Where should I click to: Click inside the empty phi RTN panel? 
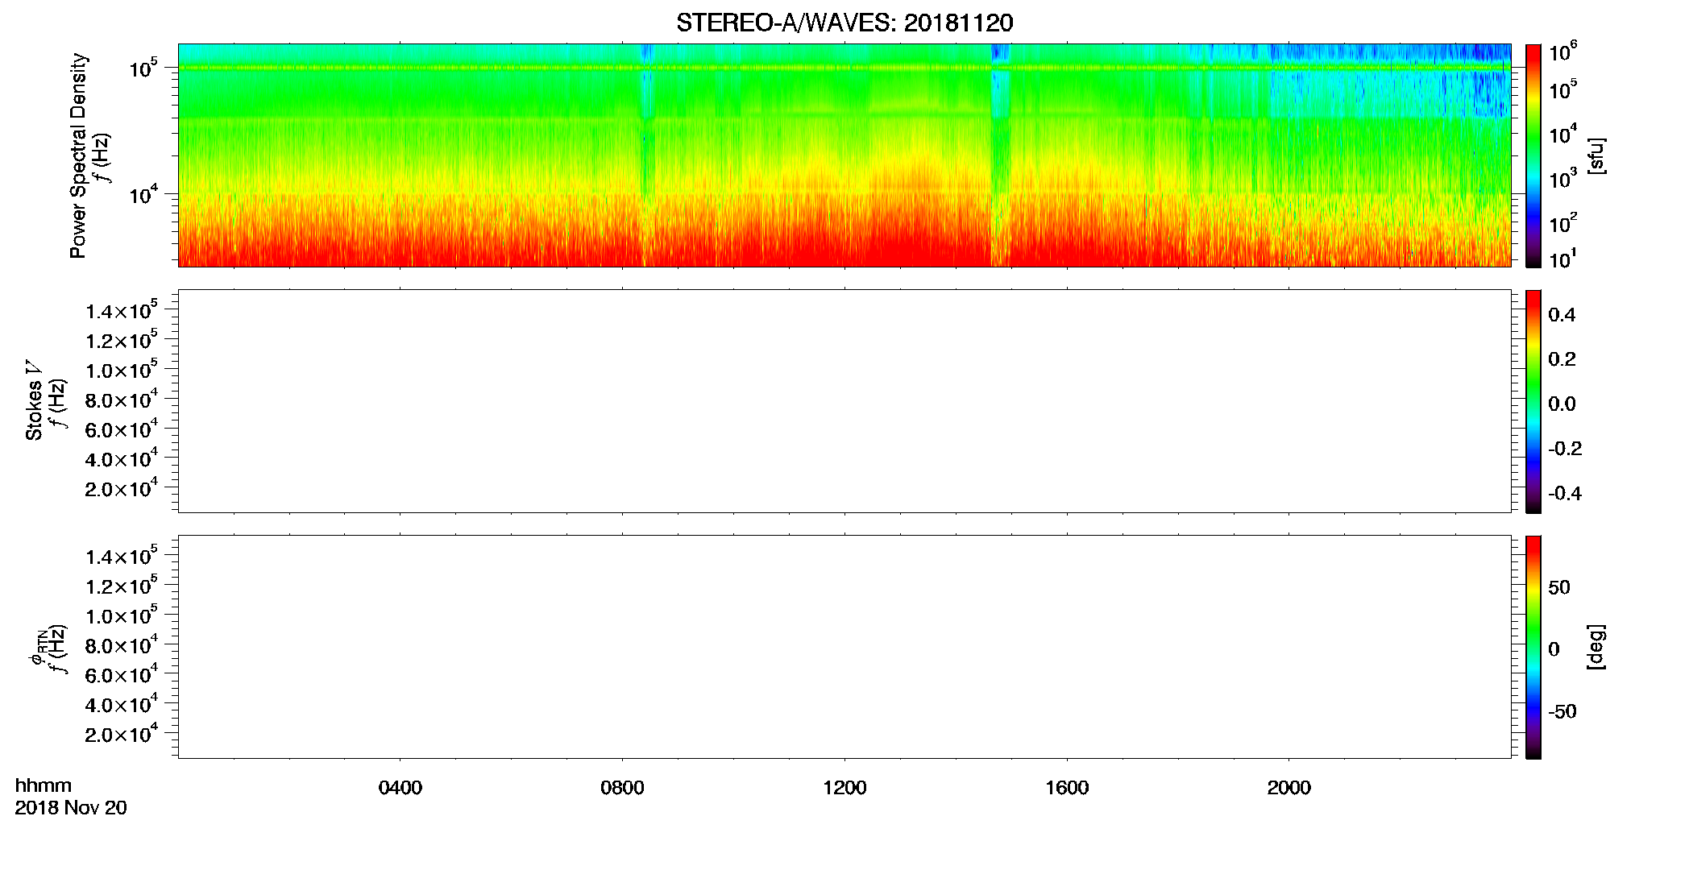point(844,647)
